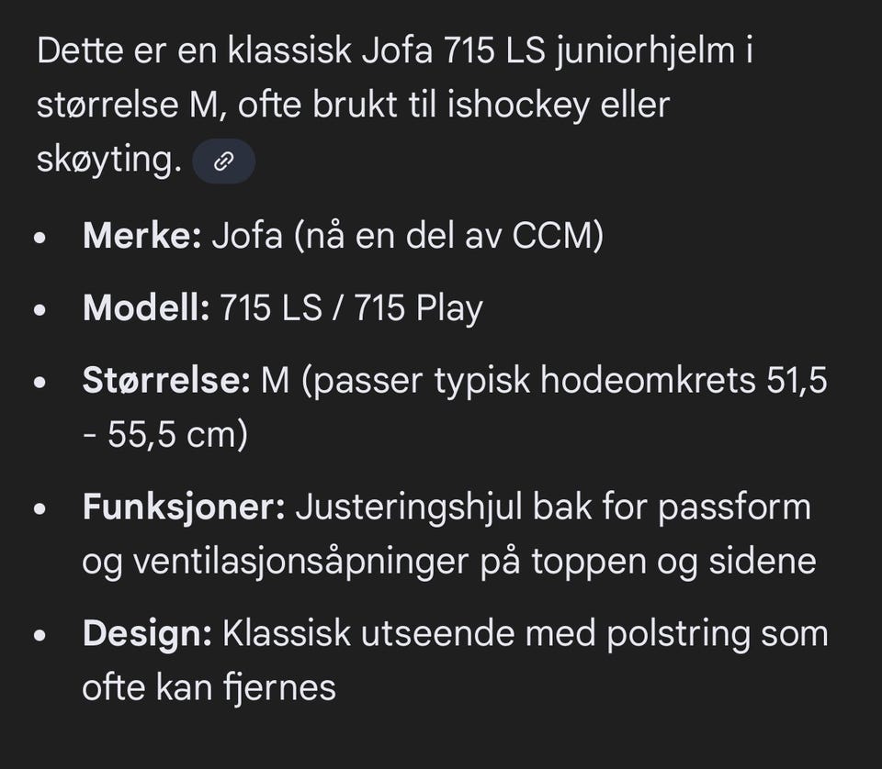
Task: Click the '- 55,5 cm)' size text
Action: (x=165, y=435)
